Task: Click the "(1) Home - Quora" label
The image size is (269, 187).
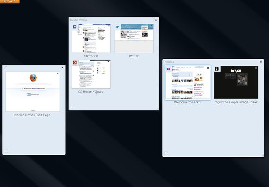Action: [91, 91]
